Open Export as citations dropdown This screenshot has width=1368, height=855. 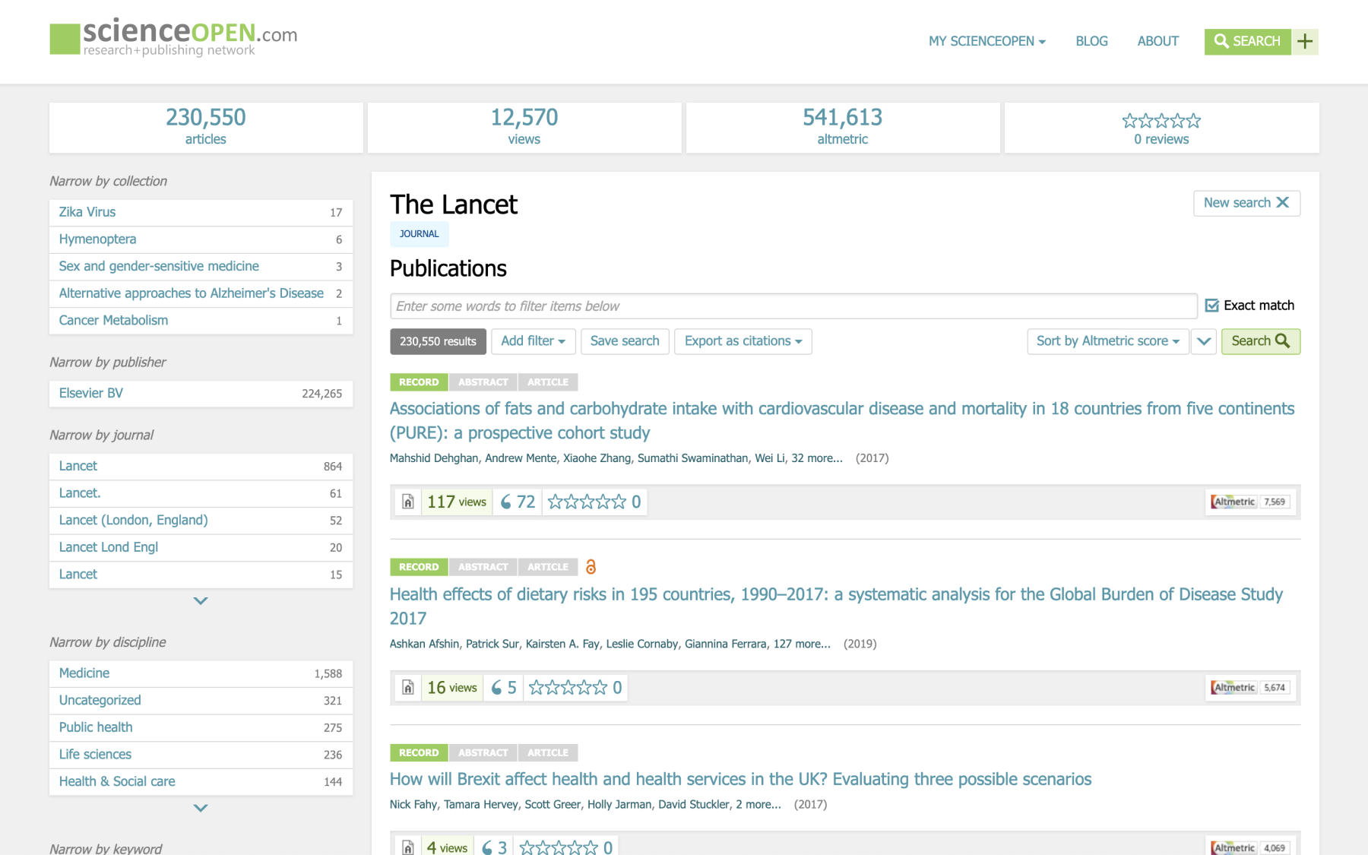coord(743,341)
